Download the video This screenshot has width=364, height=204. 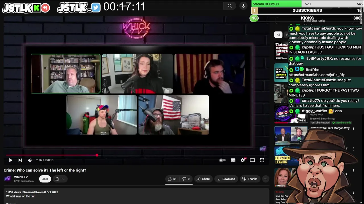(226, 179)
